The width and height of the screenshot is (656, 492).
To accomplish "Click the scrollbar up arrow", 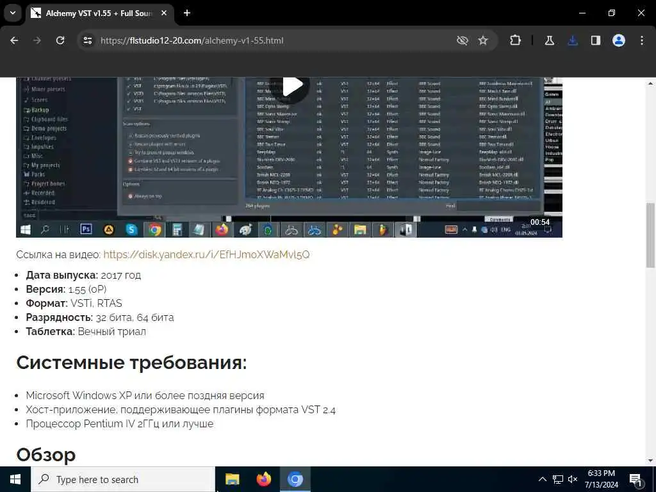I will tap(651, 83).
